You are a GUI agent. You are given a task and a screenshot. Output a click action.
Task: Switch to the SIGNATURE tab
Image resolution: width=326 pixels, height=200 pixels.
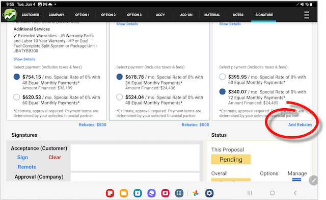(x=264, y=15)
